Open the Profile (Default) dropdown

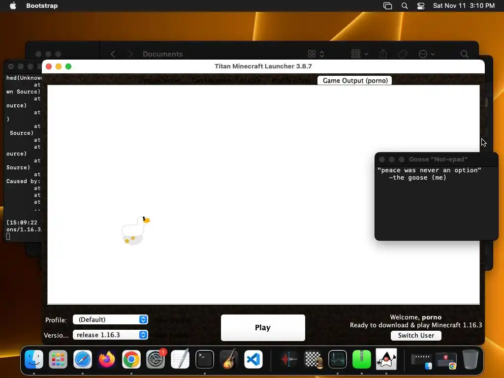point(110,319)
